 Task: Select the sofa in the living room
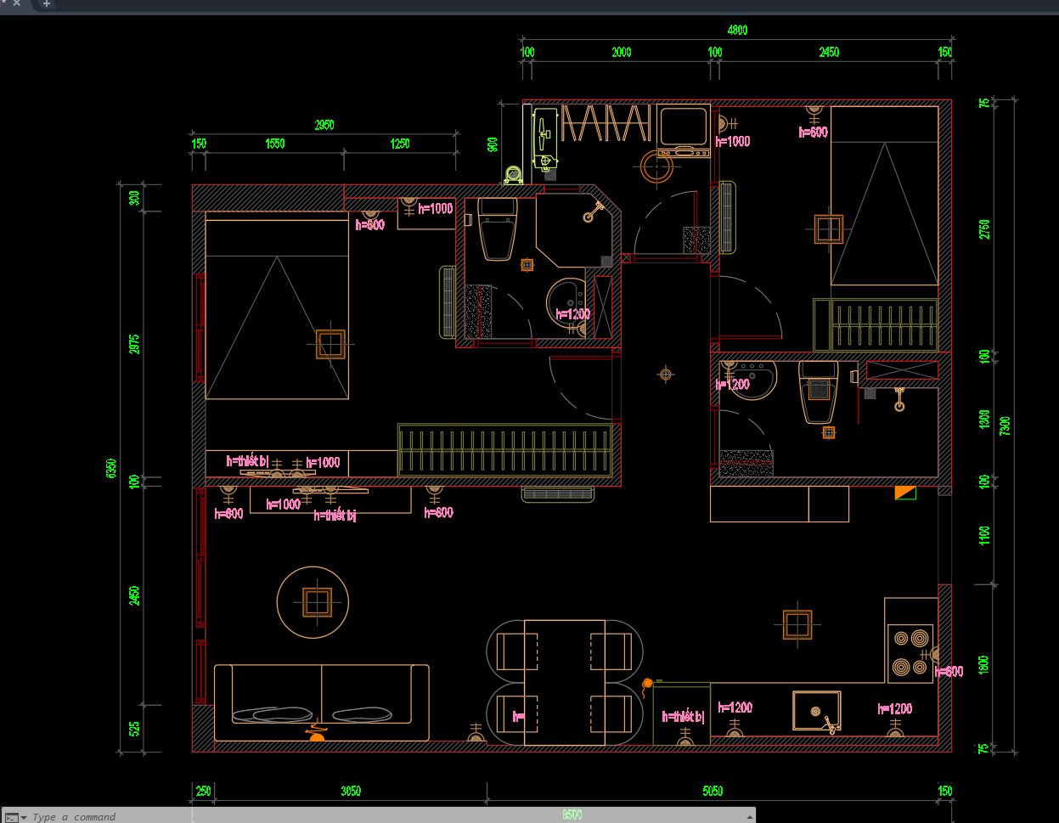point(321,702)
